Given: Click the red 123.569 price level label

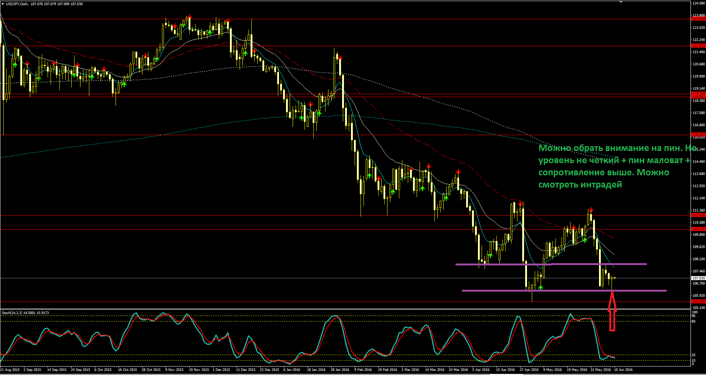Looking at the screenshot, I should 698,18.
